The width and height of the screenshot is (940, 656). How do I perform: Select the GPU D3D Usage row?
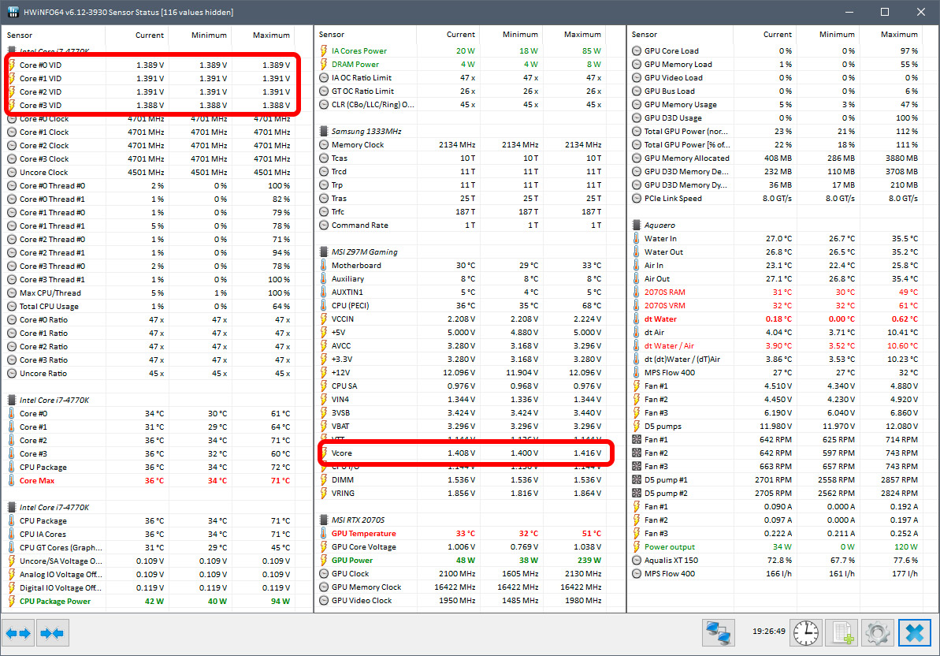(775, 117)
